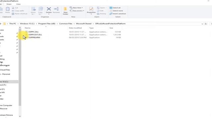
Task: Click This PC in the address bar
Action: (13, 23)
